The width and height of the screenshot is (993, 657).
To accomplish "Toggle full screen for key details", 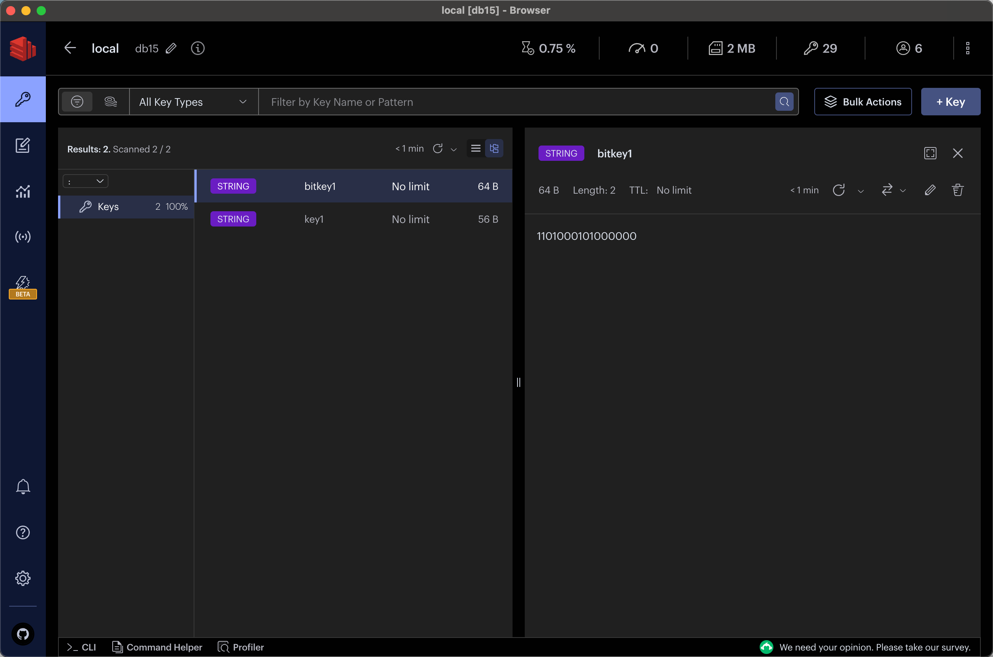I will tap(930, 153).
